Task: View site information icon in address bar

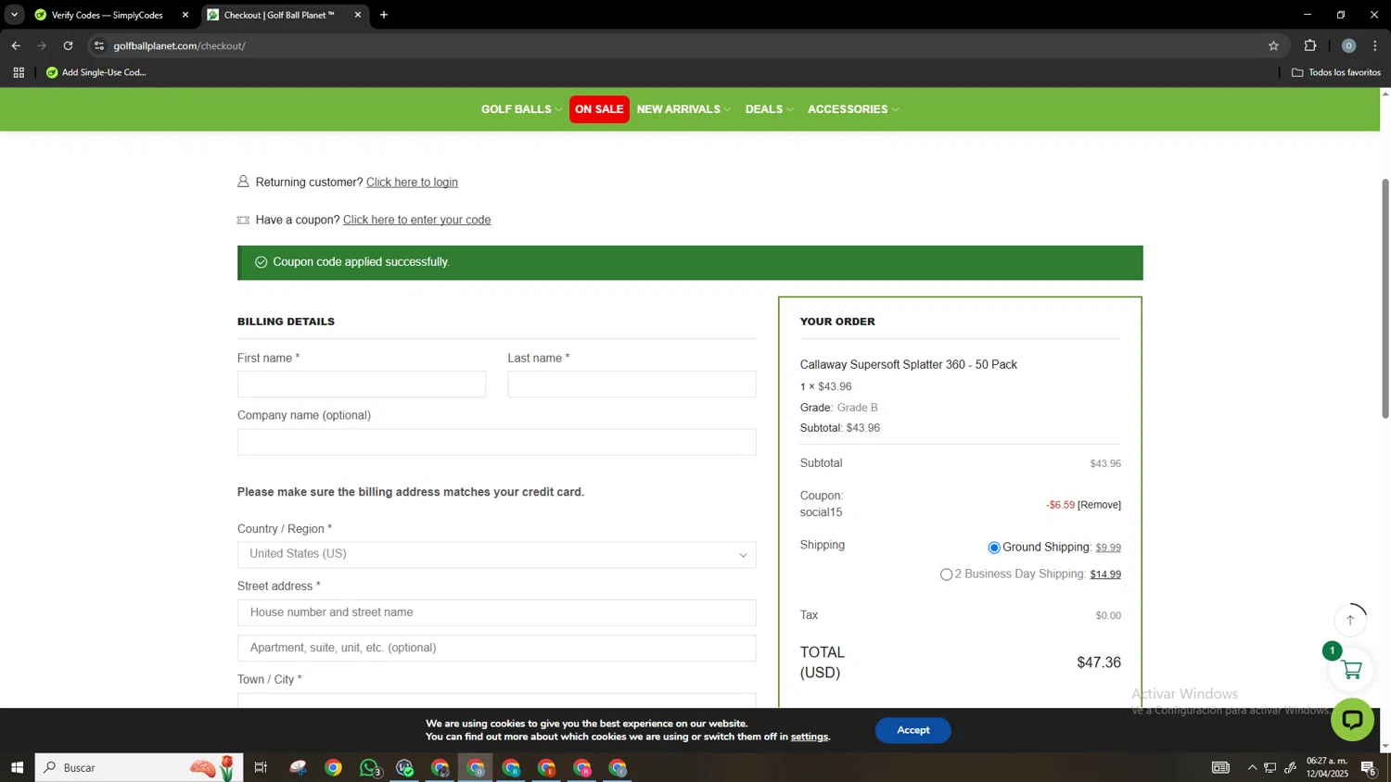Action: point(99,45)
